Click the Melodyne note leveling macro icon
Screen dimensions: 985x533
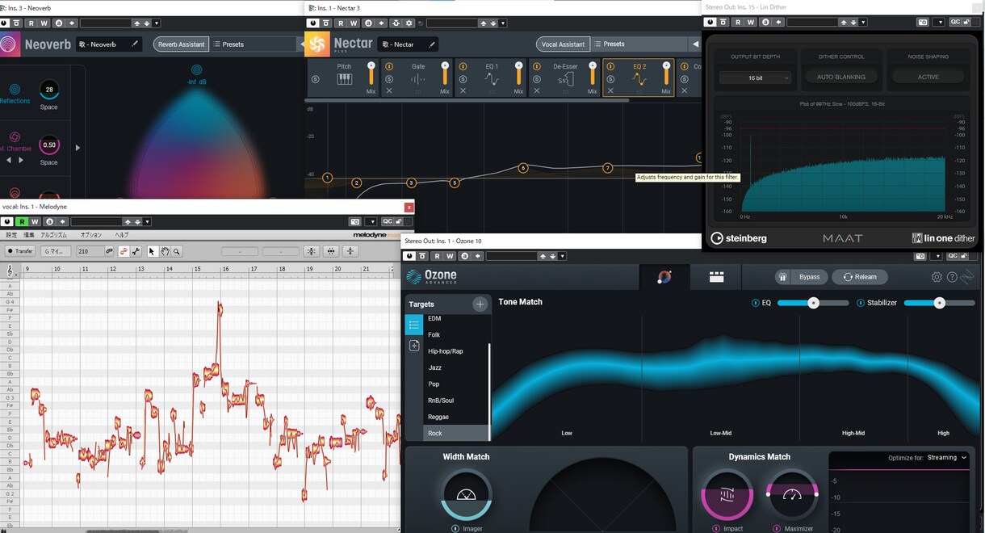click(350, 251)
